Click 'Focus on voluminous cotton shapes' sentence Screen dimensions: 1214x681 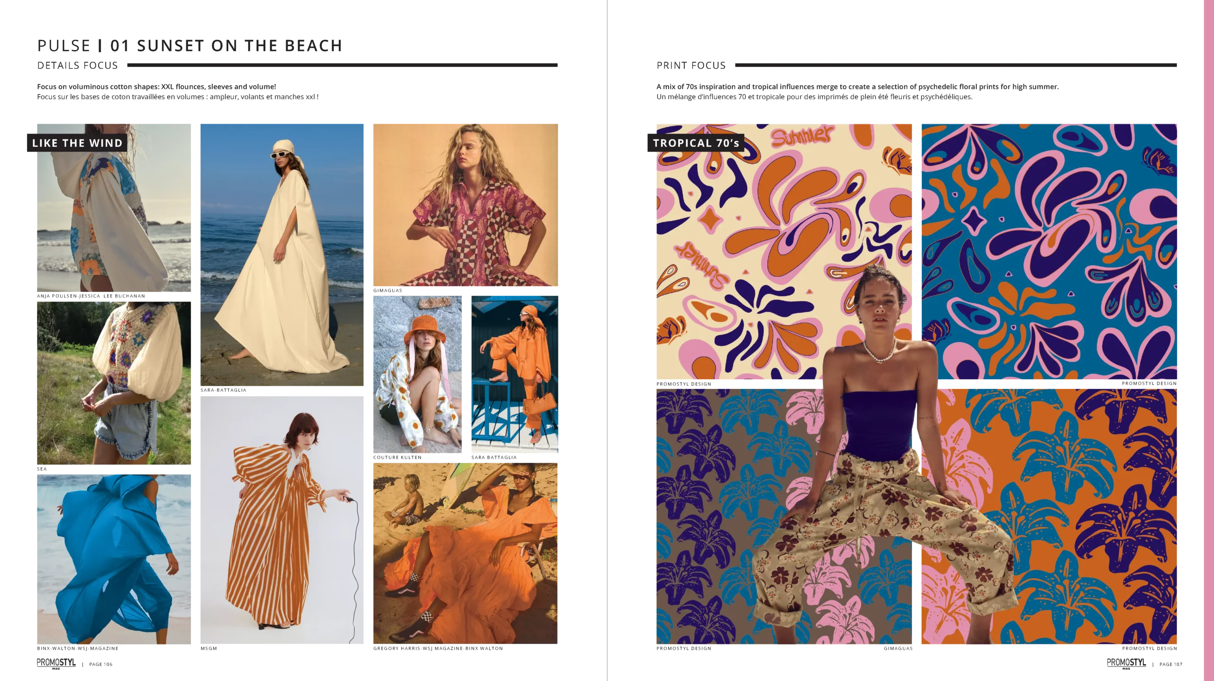coord(156,87)
